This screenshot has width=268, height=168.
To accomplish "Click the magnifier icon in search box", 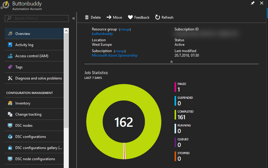I will (9, 18).
